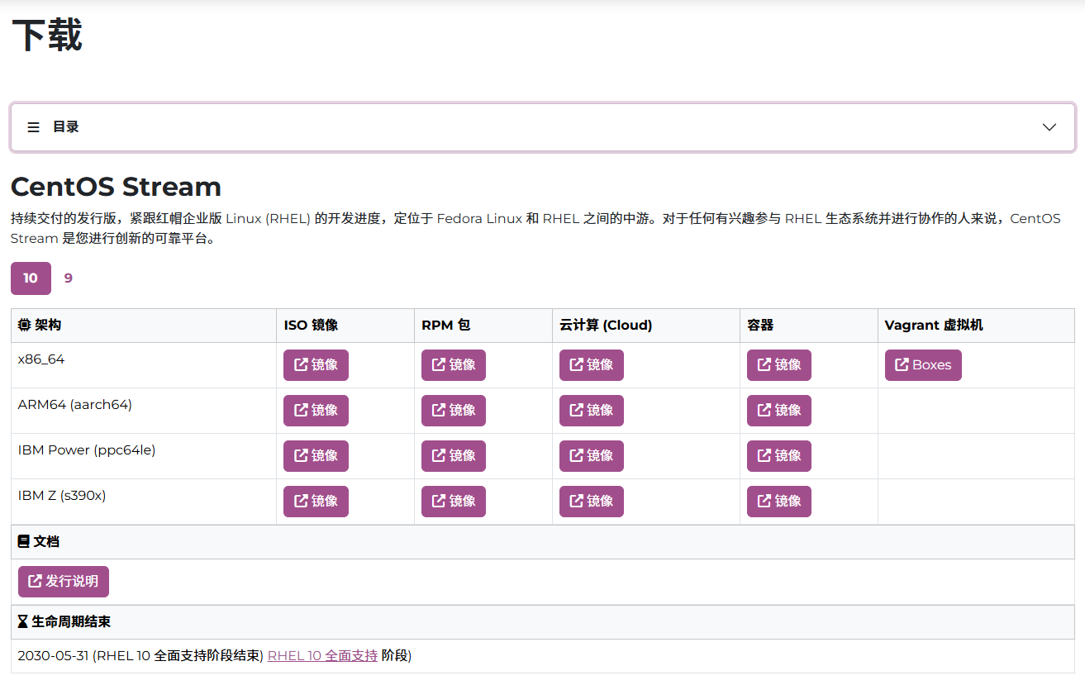Open x86_64 RPM 包 mirror button
1085x685 pixels.
pyautogui.click(x=454, y=365)
